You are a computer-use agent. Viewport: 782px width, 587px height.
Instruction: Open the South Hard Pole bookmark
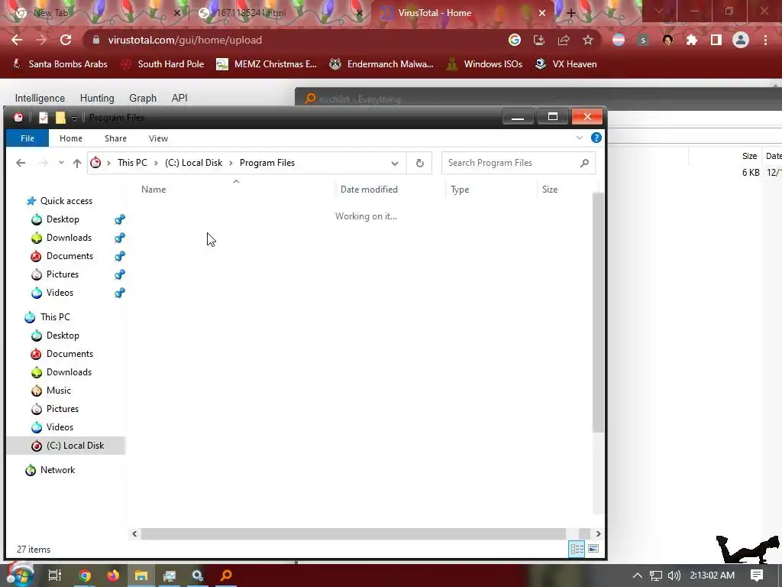click(x=163, y=64)
